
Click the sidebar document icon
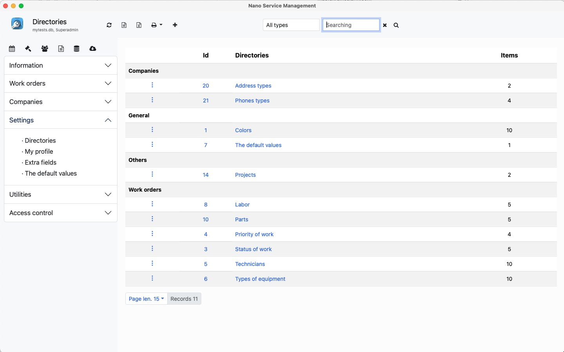(x=61, y=48)
